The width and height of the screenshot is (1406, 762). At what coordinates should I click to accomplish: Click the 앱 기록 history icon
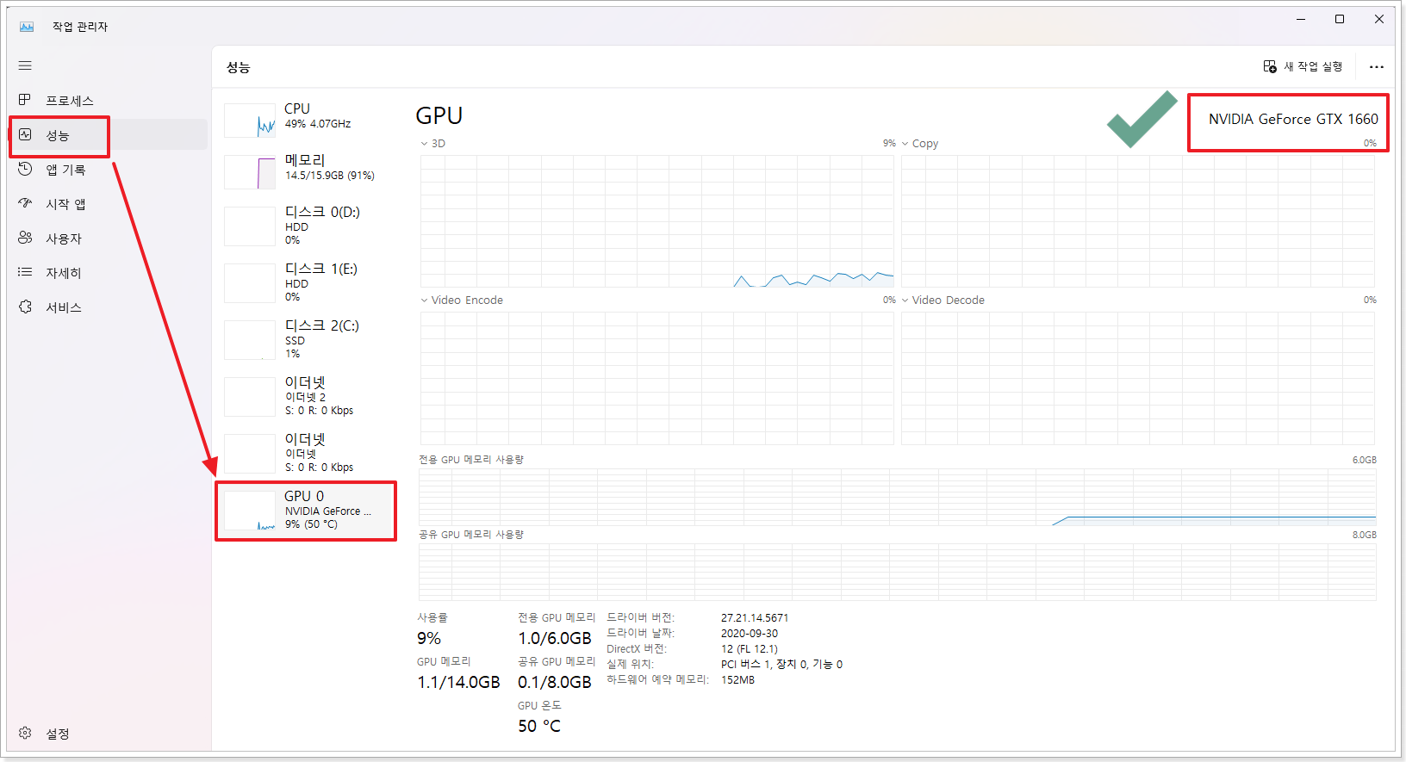pyautogui.click(x=25, y=169)
